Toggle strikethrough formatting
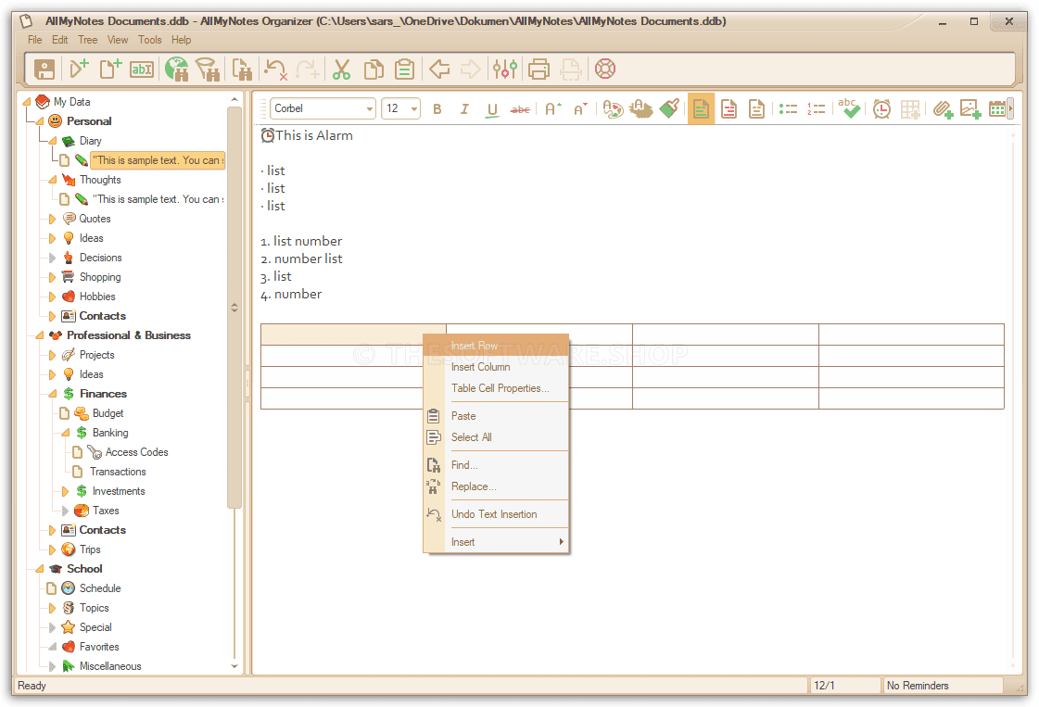 (520, 109)
